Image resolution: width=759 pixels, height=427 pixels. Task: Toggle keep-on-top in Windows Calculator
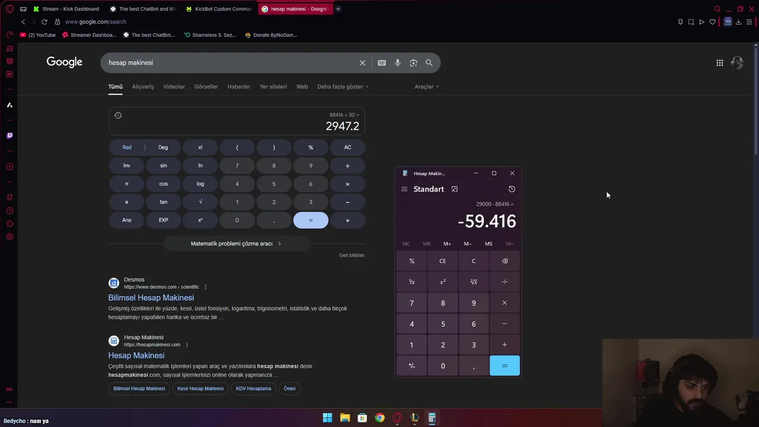tap(454, 189)
